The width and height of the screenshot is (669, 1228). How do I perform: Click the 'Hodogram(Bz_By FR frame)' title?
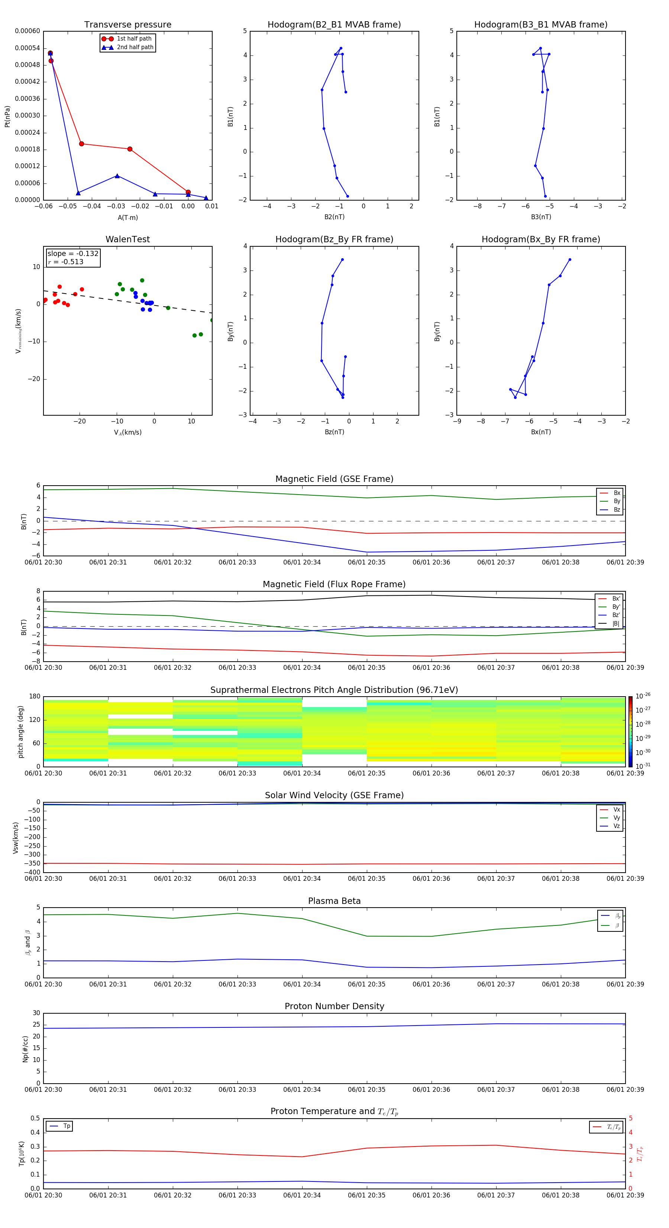(x=334, y=239)
